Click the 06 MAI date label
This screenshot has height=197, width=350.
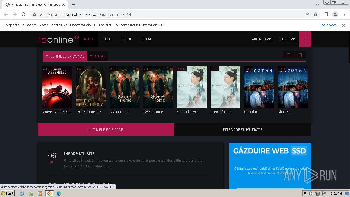click(x=52, y=158)
